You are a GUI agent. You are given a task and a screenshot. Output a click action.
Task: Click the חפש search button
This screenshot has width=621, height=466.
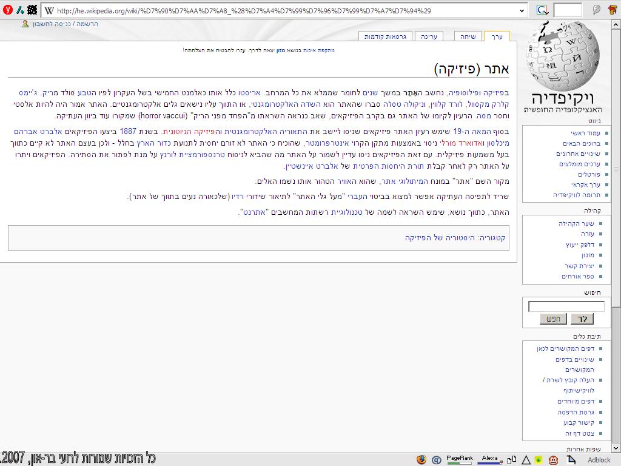(553, 319)
